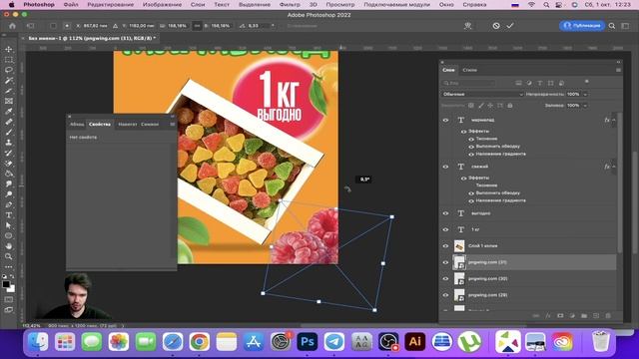Screen dimensions: 639x359
Task: Open Telegram from the Dock
Action: (x=334, y=341)
